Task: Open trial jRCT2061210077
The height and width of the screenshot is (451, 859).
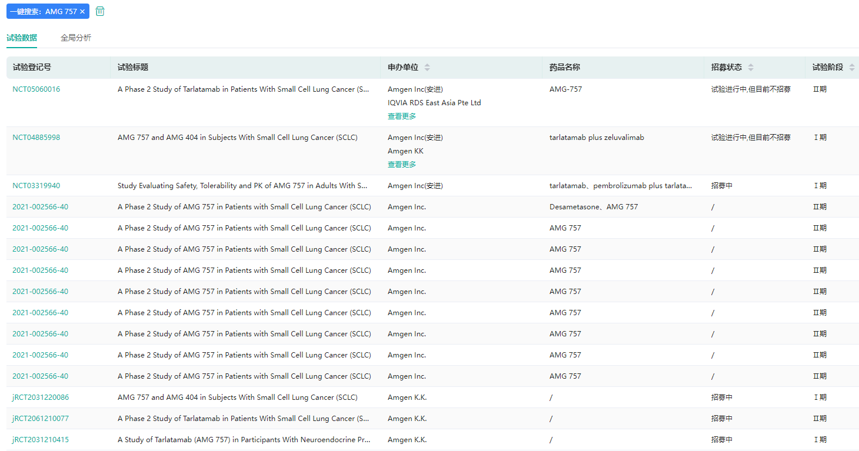Action: pyautogui.click(x=41, y=419)
